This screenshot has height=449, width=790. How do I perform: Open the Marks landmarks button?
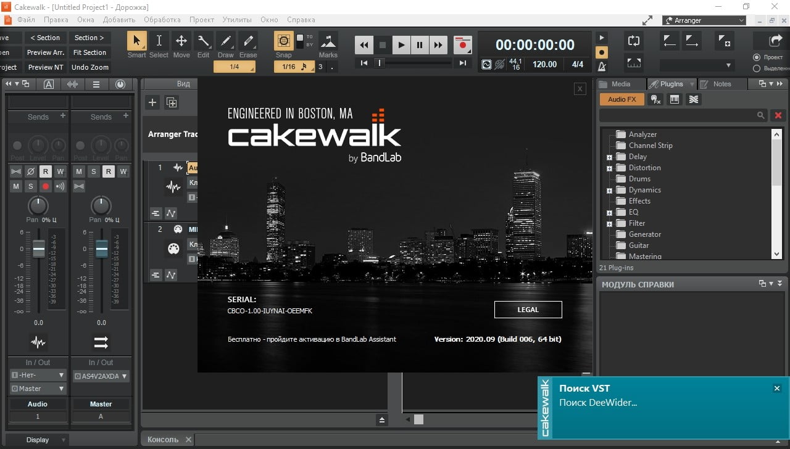[x=328, y=41]
